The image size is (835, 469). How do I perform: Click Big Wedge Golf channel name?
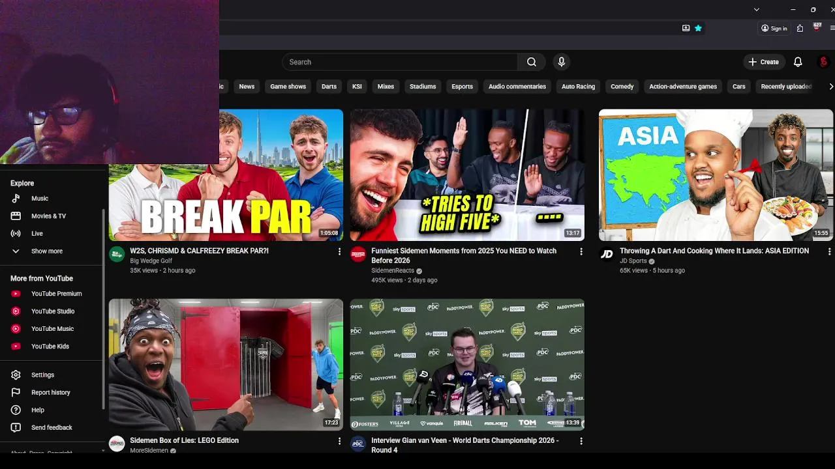pyautogui.click(x=151, y=261)
